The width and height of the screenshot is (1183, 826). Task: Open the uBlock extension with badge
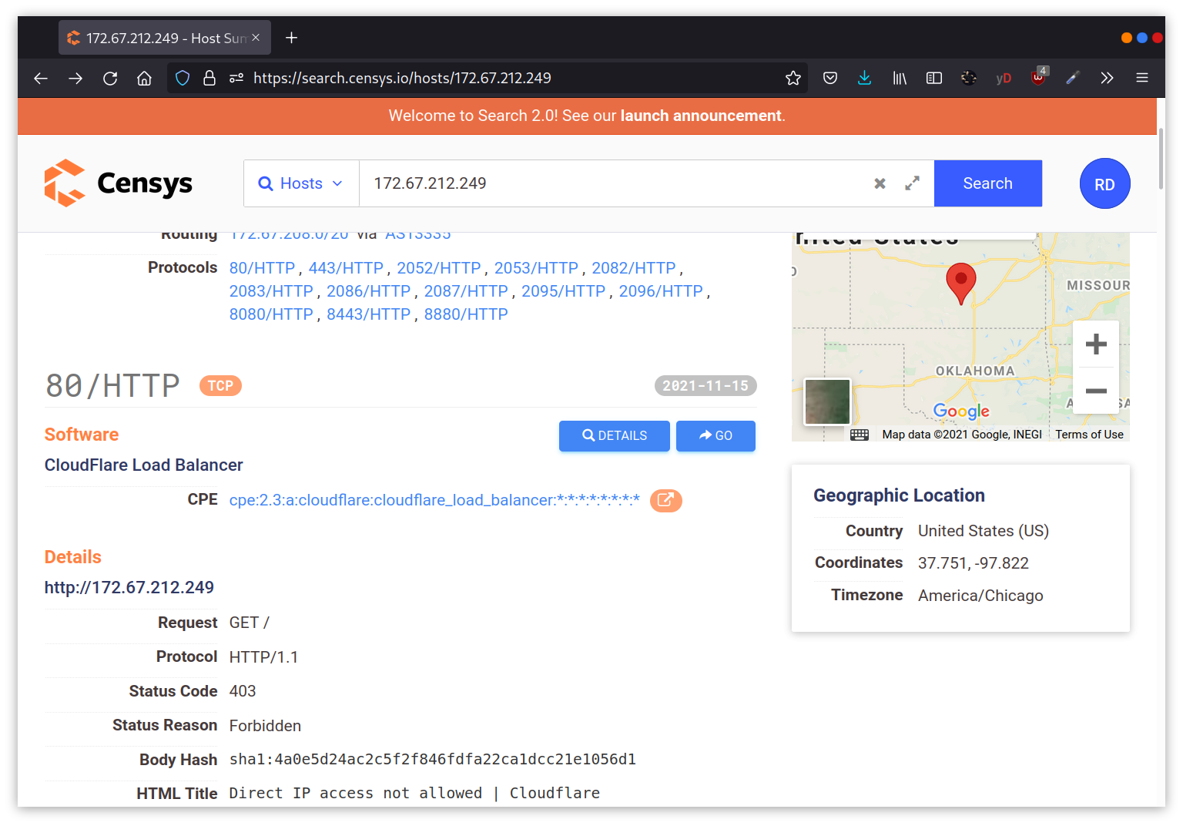[x=1038, y=77]
